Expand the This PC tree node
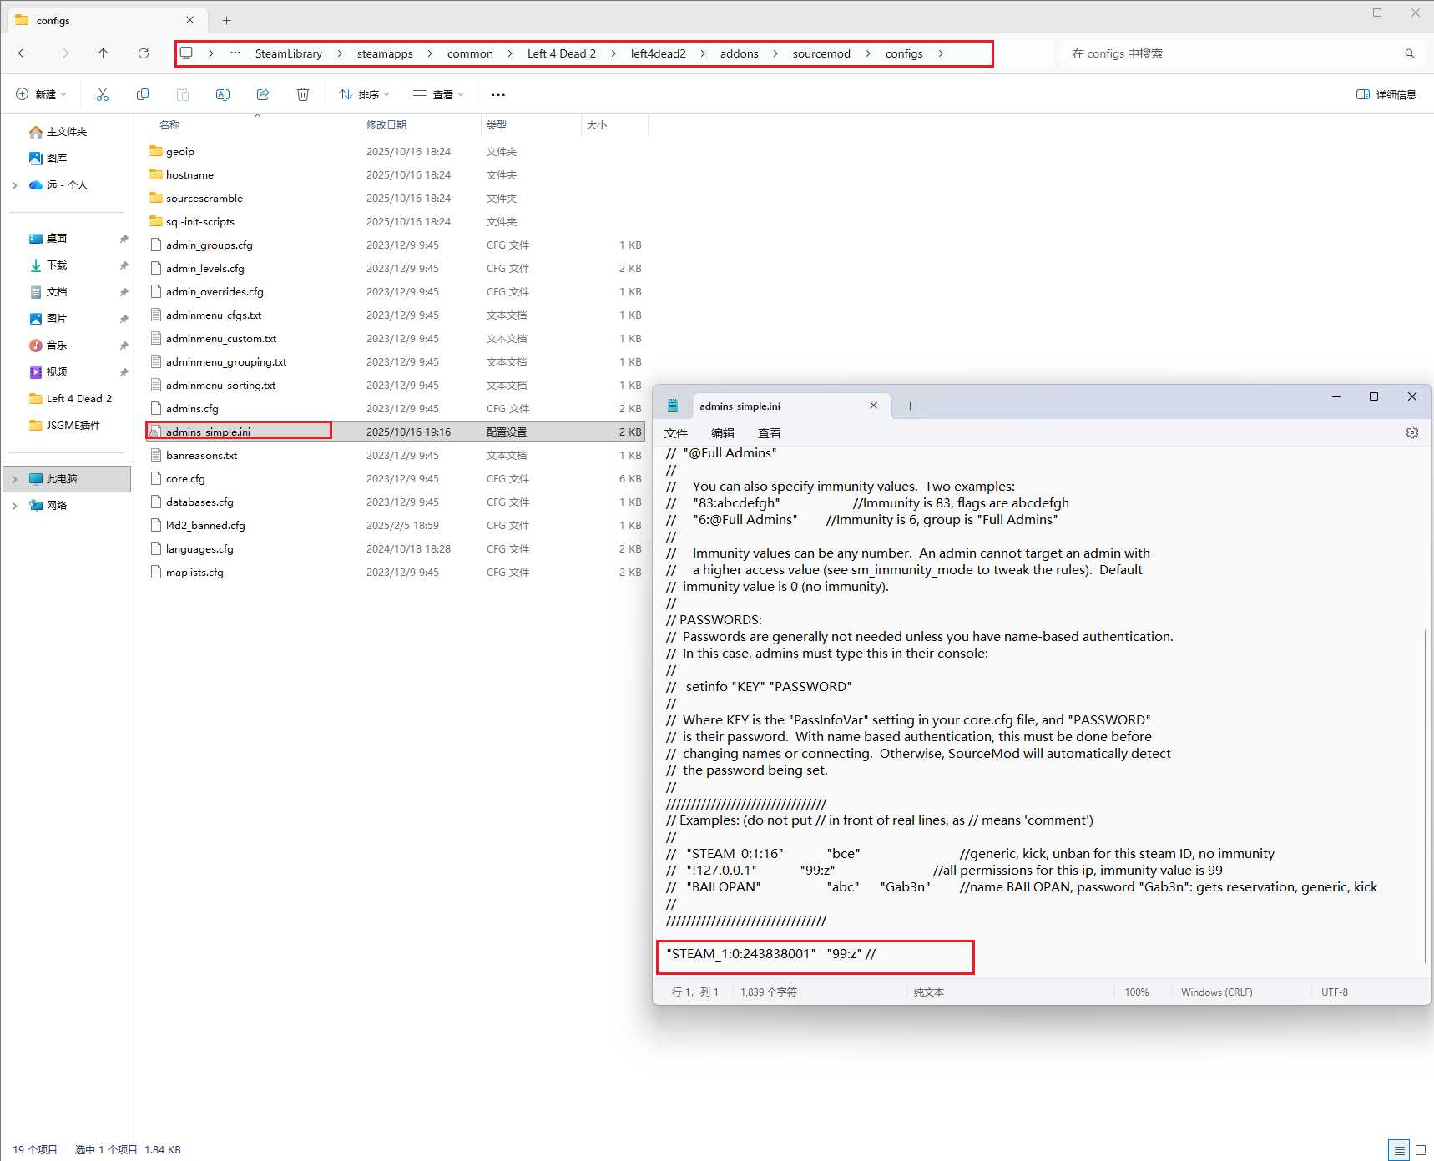The width and height of the screenshot is (1434, 1161). tap(15, 479)
